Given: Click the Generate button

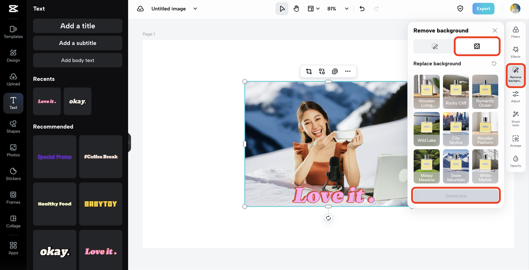Looking at the screenshot, I should point(456,196).
